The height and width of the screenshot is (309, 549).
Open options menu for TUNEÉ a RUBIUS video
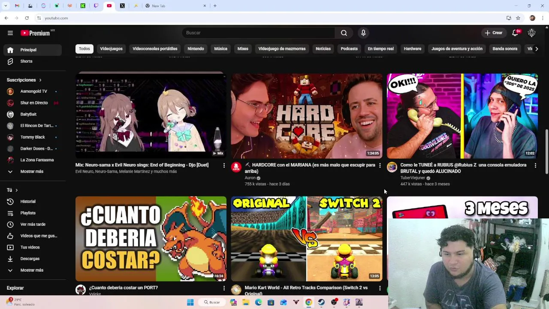point(535,165)
